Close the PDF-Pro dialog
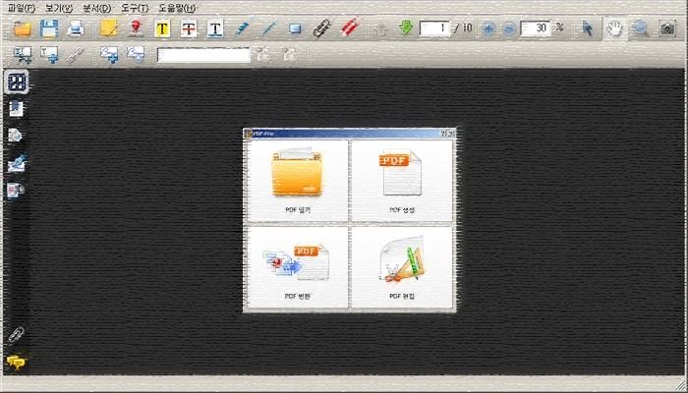This screenshot has height=393, width=688. click(x=450, y=134)
